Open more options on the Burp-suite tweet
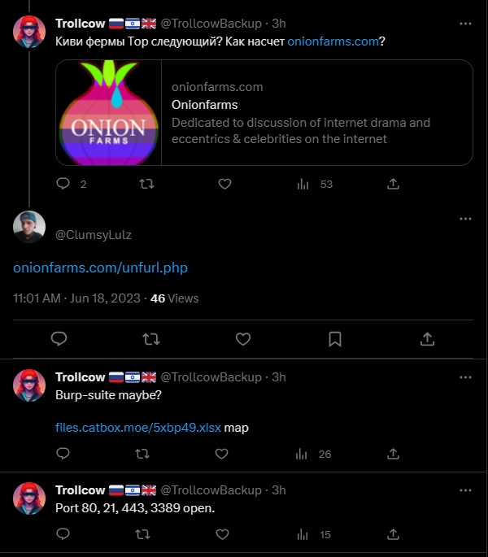The image size is (488, 557). [x=465, y=377]
